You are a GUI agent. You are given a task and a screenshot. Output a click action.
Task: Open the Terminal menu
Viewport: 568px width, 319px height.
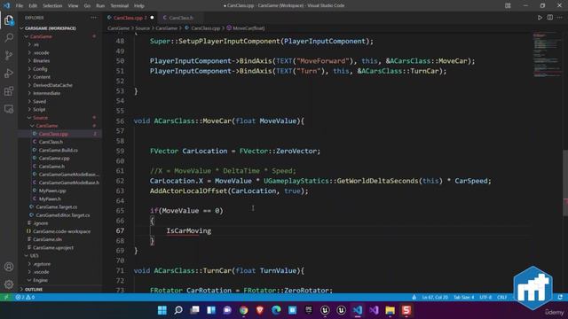pos(120,6)
